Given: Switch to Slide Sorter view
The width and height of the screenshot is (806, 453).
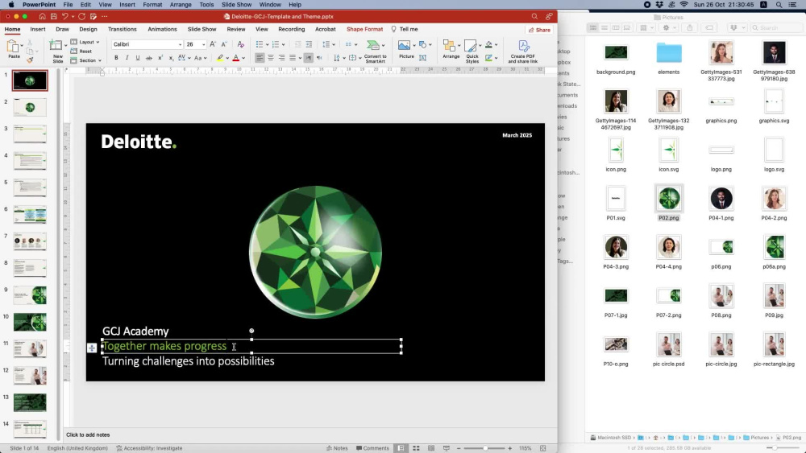Looking at the screenshot, I should coord(417,448).
